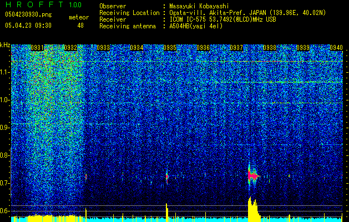This screenshot has width=349, height=222.
Task: Click the 0940 time marker
Action: tap(336, 48)
